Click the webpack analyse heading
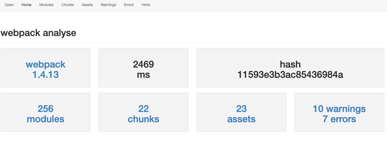Viewport: 387px width, 164px height. pyautogui.click(x=38, y=33)
